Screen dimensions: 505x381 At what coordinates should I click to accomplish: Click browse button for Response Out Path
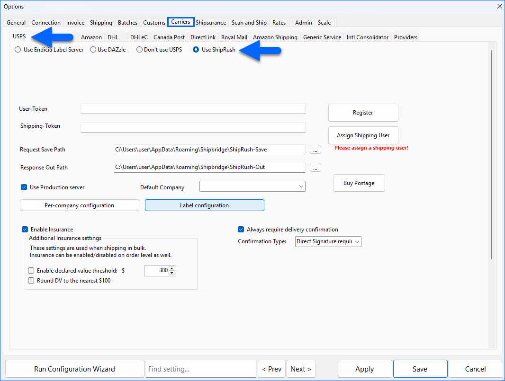[x=316, y=168]
